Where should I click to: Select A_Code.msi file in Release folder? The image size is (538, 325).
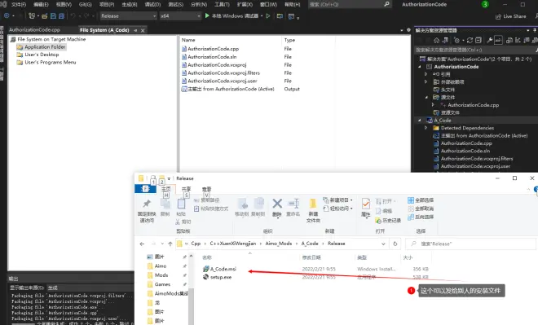point(223,269)
